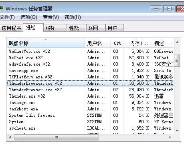The image size is (184, 144).
Task: Click the NT Kerne description cell
Action: [x=164, y=122]
